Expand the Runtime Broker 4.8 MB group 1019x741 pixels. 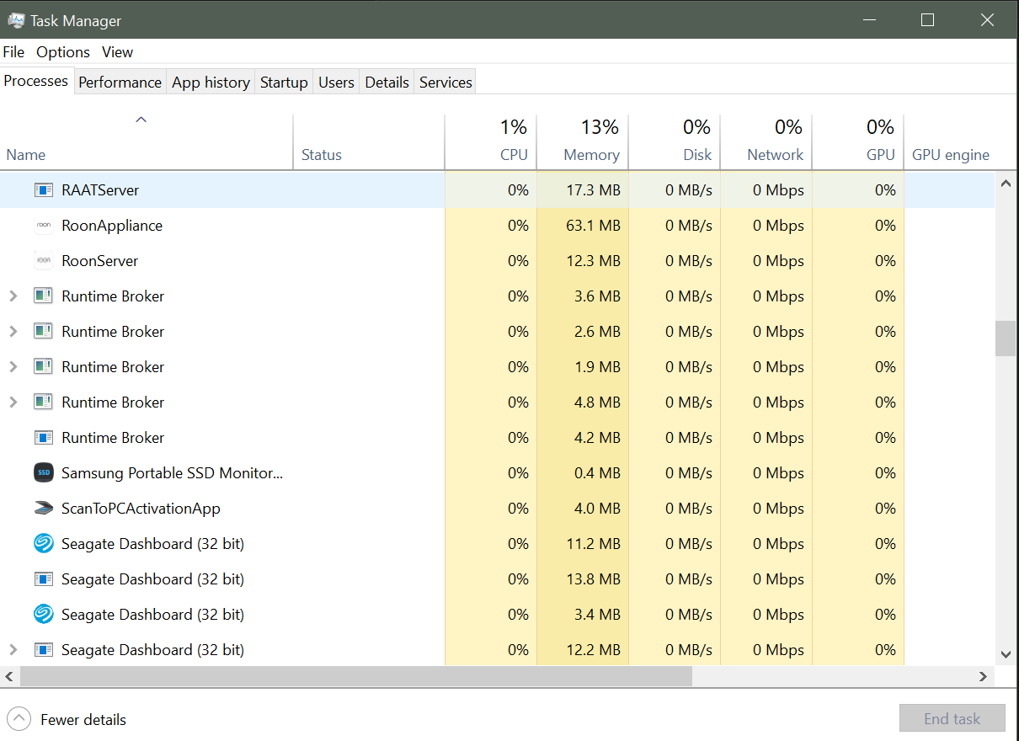tap(13, 402)
